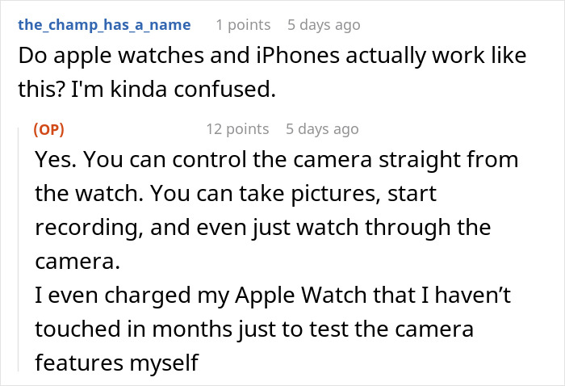Click the words "Apple Watch" in OP's reply
The image size is (565, 386).
pos(286,296)
